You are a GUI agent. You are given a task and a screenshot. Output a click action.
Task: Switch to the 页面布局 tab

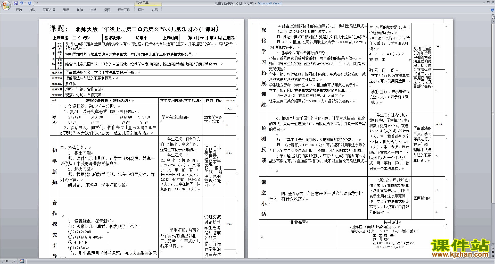coord(49,10)
